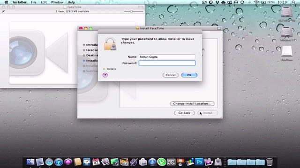Open the File menu
The image size is (300, 168).
(33, 2)
